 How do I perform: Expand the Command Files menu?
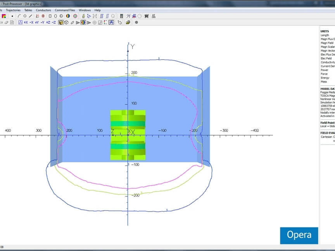pyautogui.click(x=65, y=10)
